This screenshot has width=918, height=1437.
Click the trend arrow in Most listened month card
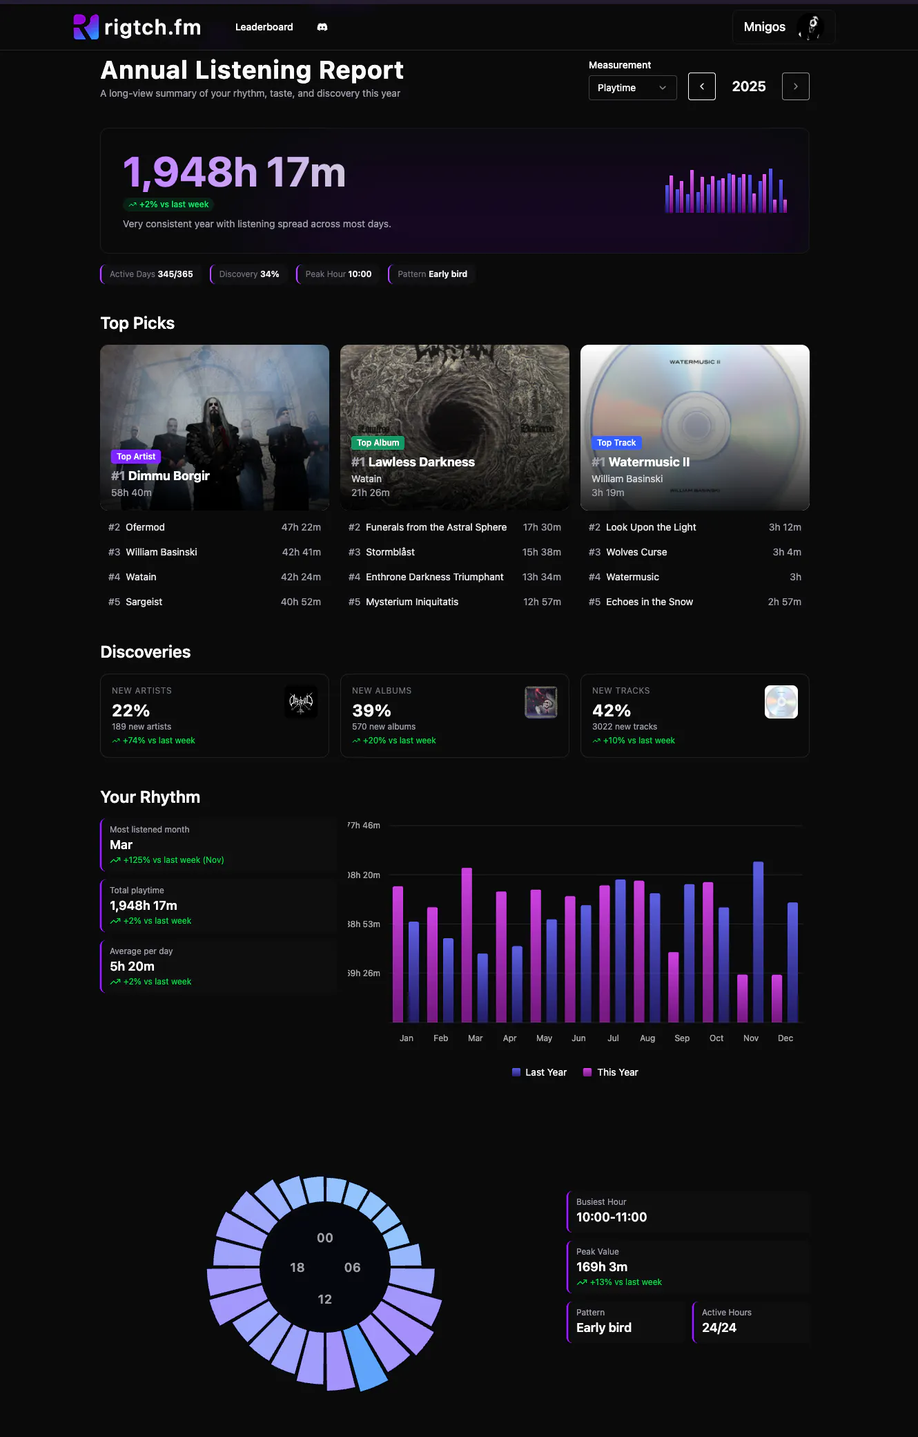coord(115,860)
